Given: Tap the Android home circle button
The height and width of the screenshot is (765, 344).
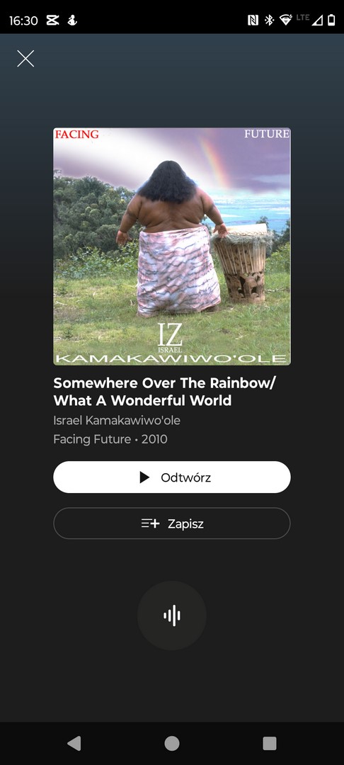Looking at the screenshot, I should coord(172,744).
